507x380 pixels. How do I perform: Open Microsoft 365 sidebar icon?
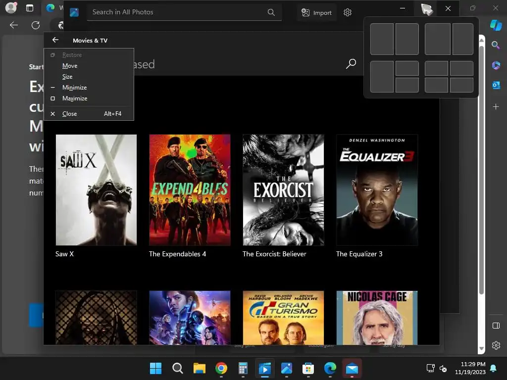[x=496, y=65]
